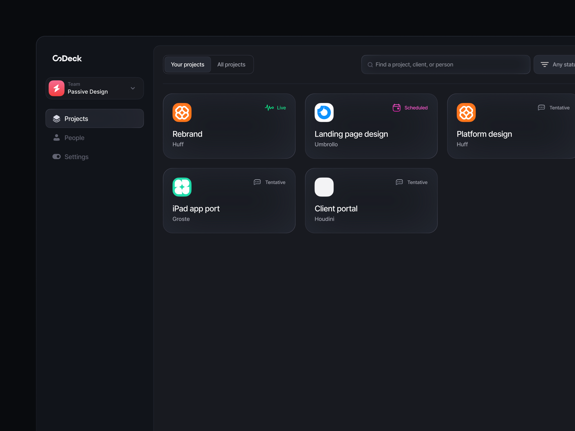
Task: Click the pink calendar icon on Landing page design
Action: tap(396, 107)
